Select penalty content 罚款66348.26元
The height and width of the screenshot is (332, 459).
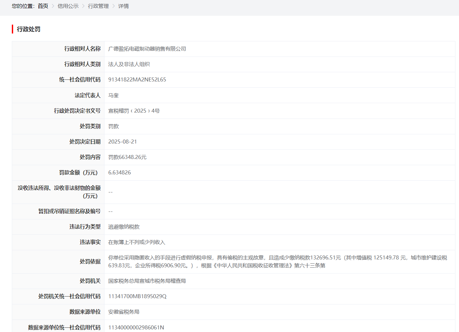click(127, 157)
